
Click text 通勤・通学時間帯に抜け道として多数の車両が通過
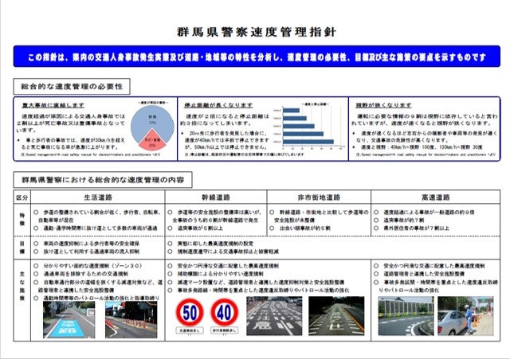(x=100, y=228)
